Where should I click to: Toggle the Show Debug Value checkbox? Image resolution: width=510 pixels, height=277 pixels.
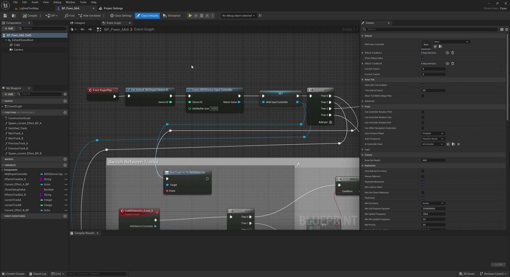[423, 58]
